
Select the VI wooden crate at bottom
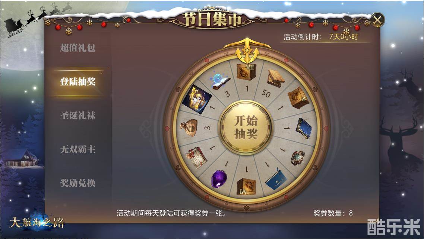point(246,187)
